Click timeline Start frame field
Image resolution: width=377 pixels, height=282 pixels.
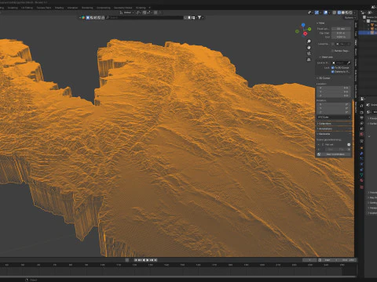[x=330, y=260]
